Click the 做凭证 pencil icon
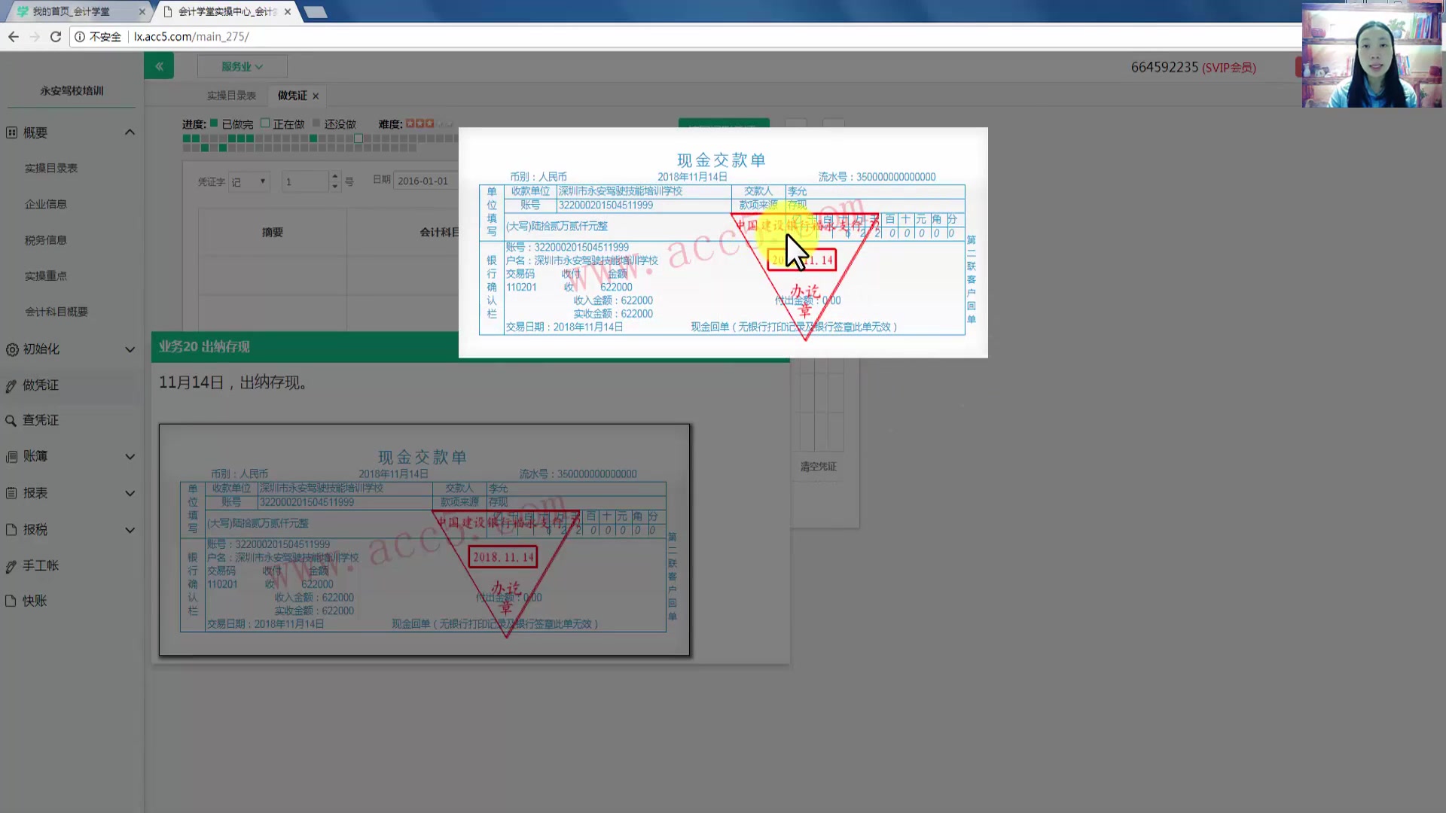Screen dimensions: 1446x813 point(11,386)
